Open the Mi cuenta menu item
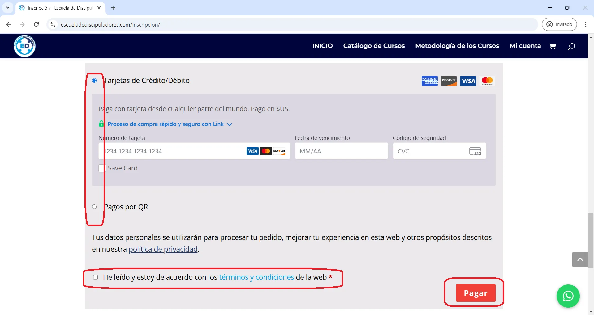594x315 pixels. [525, 46]
